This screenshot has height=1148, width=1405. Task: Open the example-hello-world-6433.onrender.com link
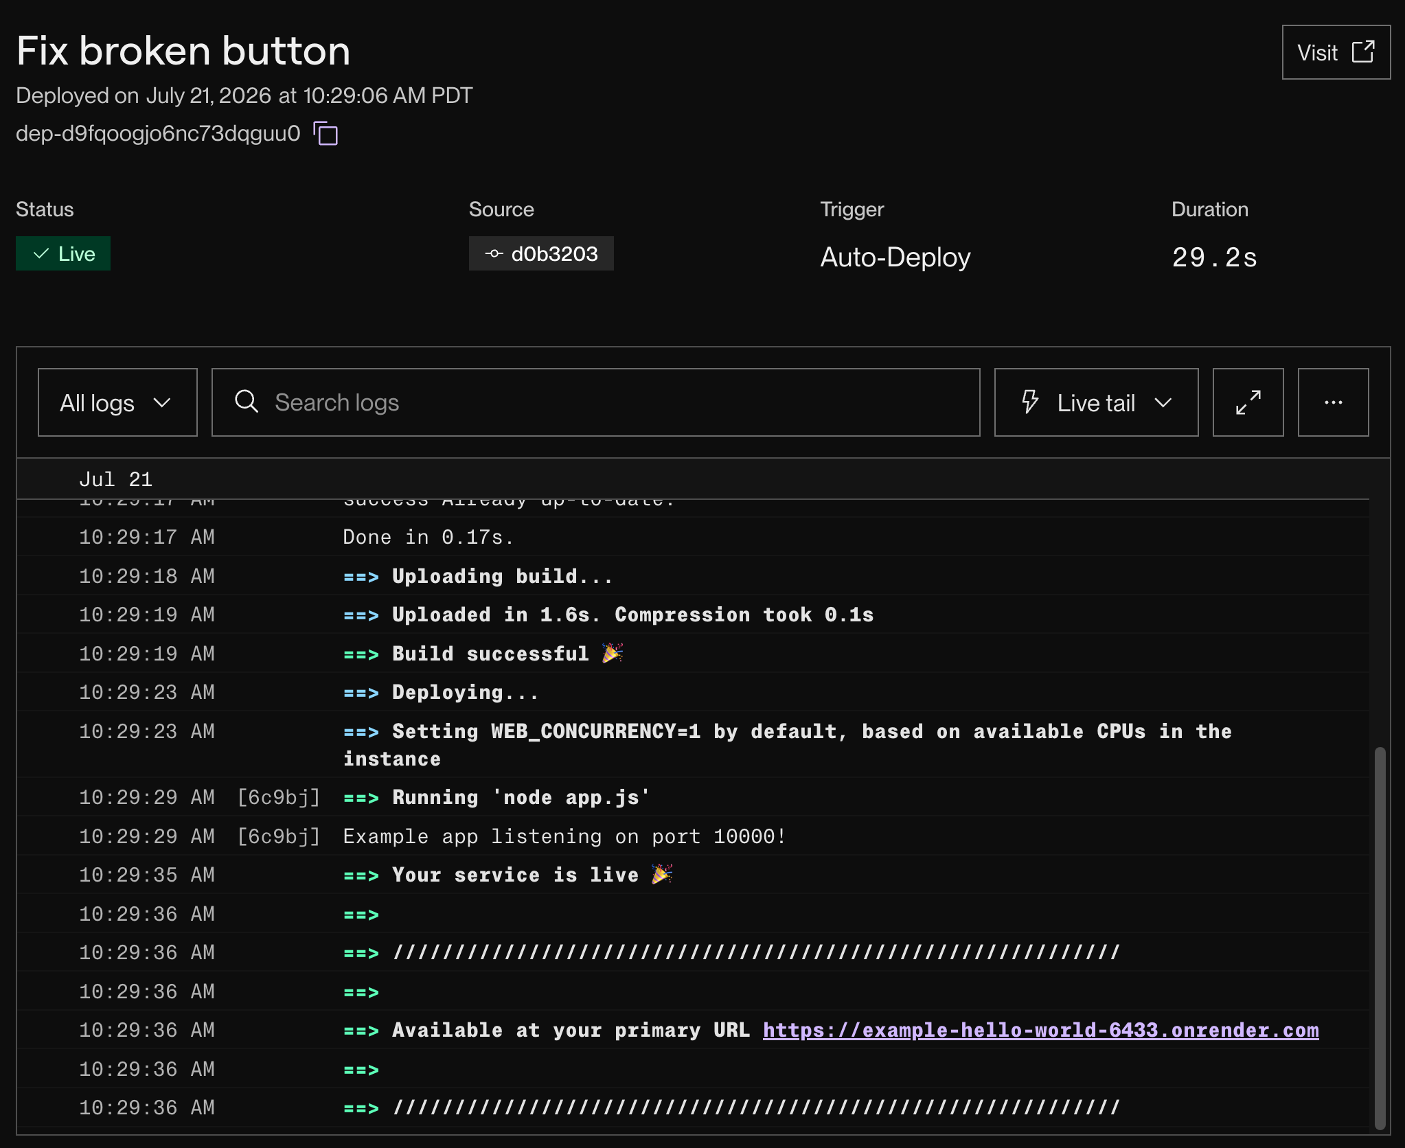click(1040, 1030)
